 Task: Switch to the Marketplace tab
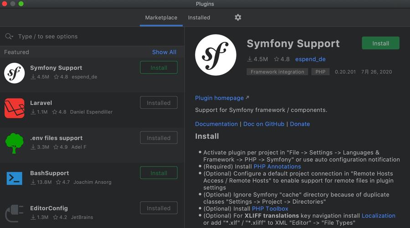161,17
